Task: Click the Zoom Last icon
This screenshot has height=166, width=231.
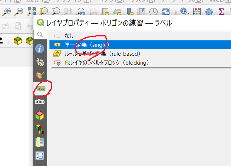Action: [81, 12]
